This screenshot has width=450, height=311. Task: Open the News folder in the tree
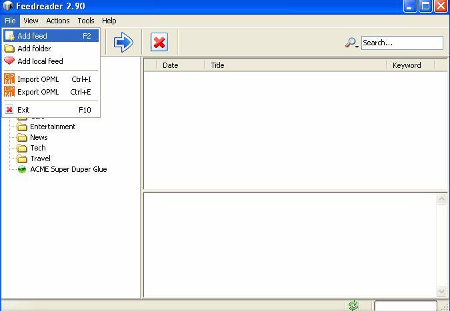coord(39,137)
